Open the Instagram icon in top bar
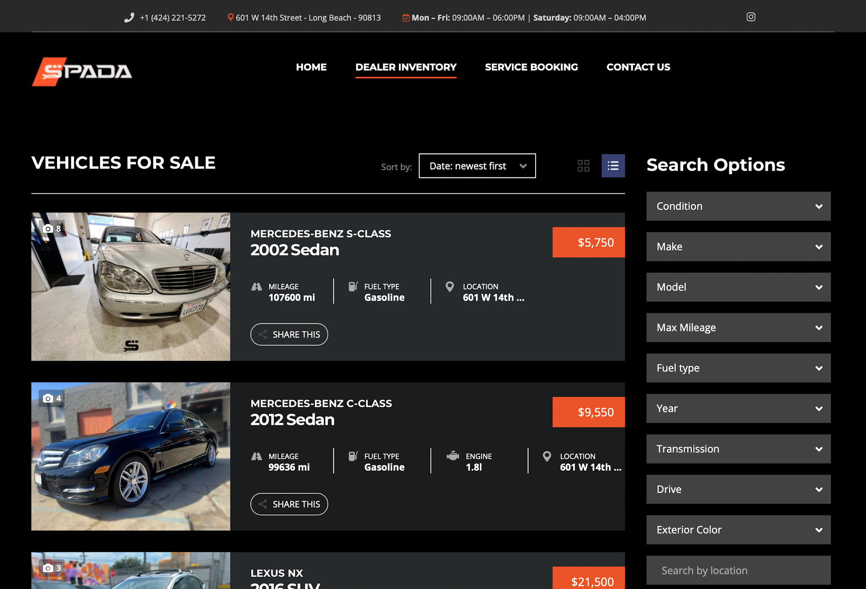The height and width of the screenshot is (589, 866). 751,17
